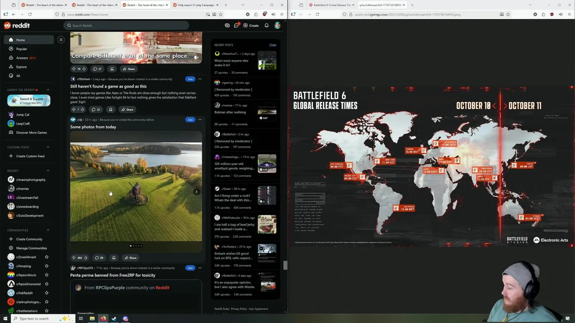Select the Home feed in Reddit sidebar
Screen dimensions: 575x323
pos(29,40)
